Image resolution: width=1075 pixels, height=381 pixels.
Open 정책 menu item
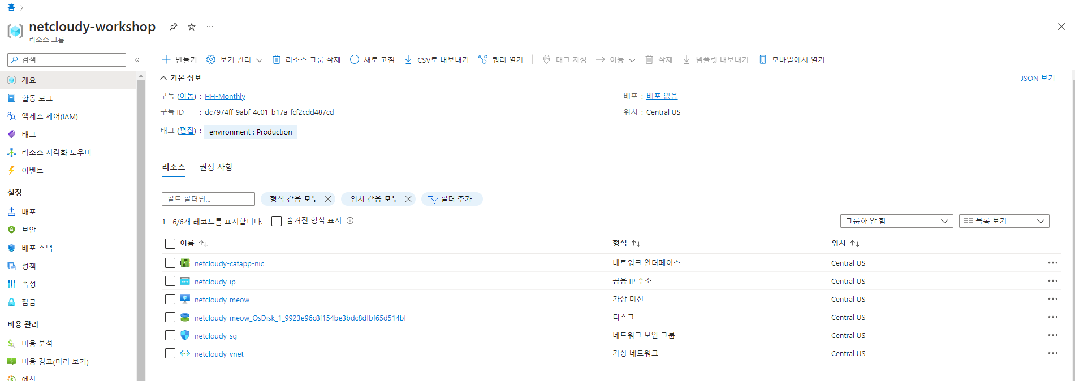(68, 266)
